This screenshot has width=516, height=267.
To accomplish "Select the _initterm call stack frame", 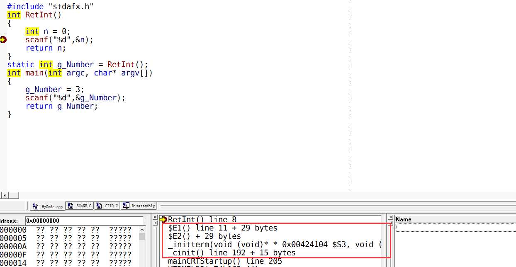I will (274, 244).
